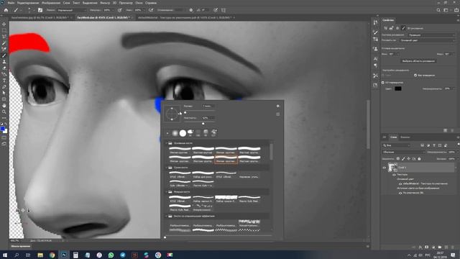Select the Hand tool
The image size is (460, 259).
click(4, 106)
